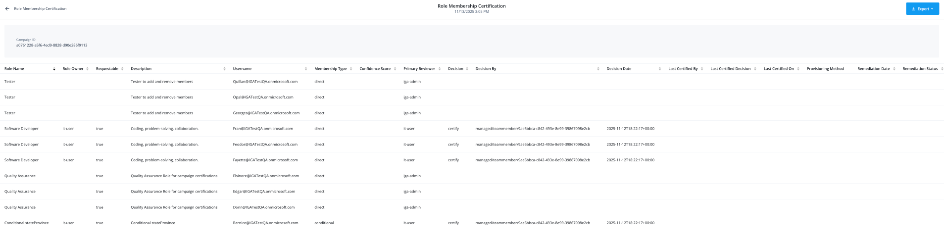Sort by Last Certified On column icon
The width and height of the screenshot is (944, 240).
coord(798,69)
